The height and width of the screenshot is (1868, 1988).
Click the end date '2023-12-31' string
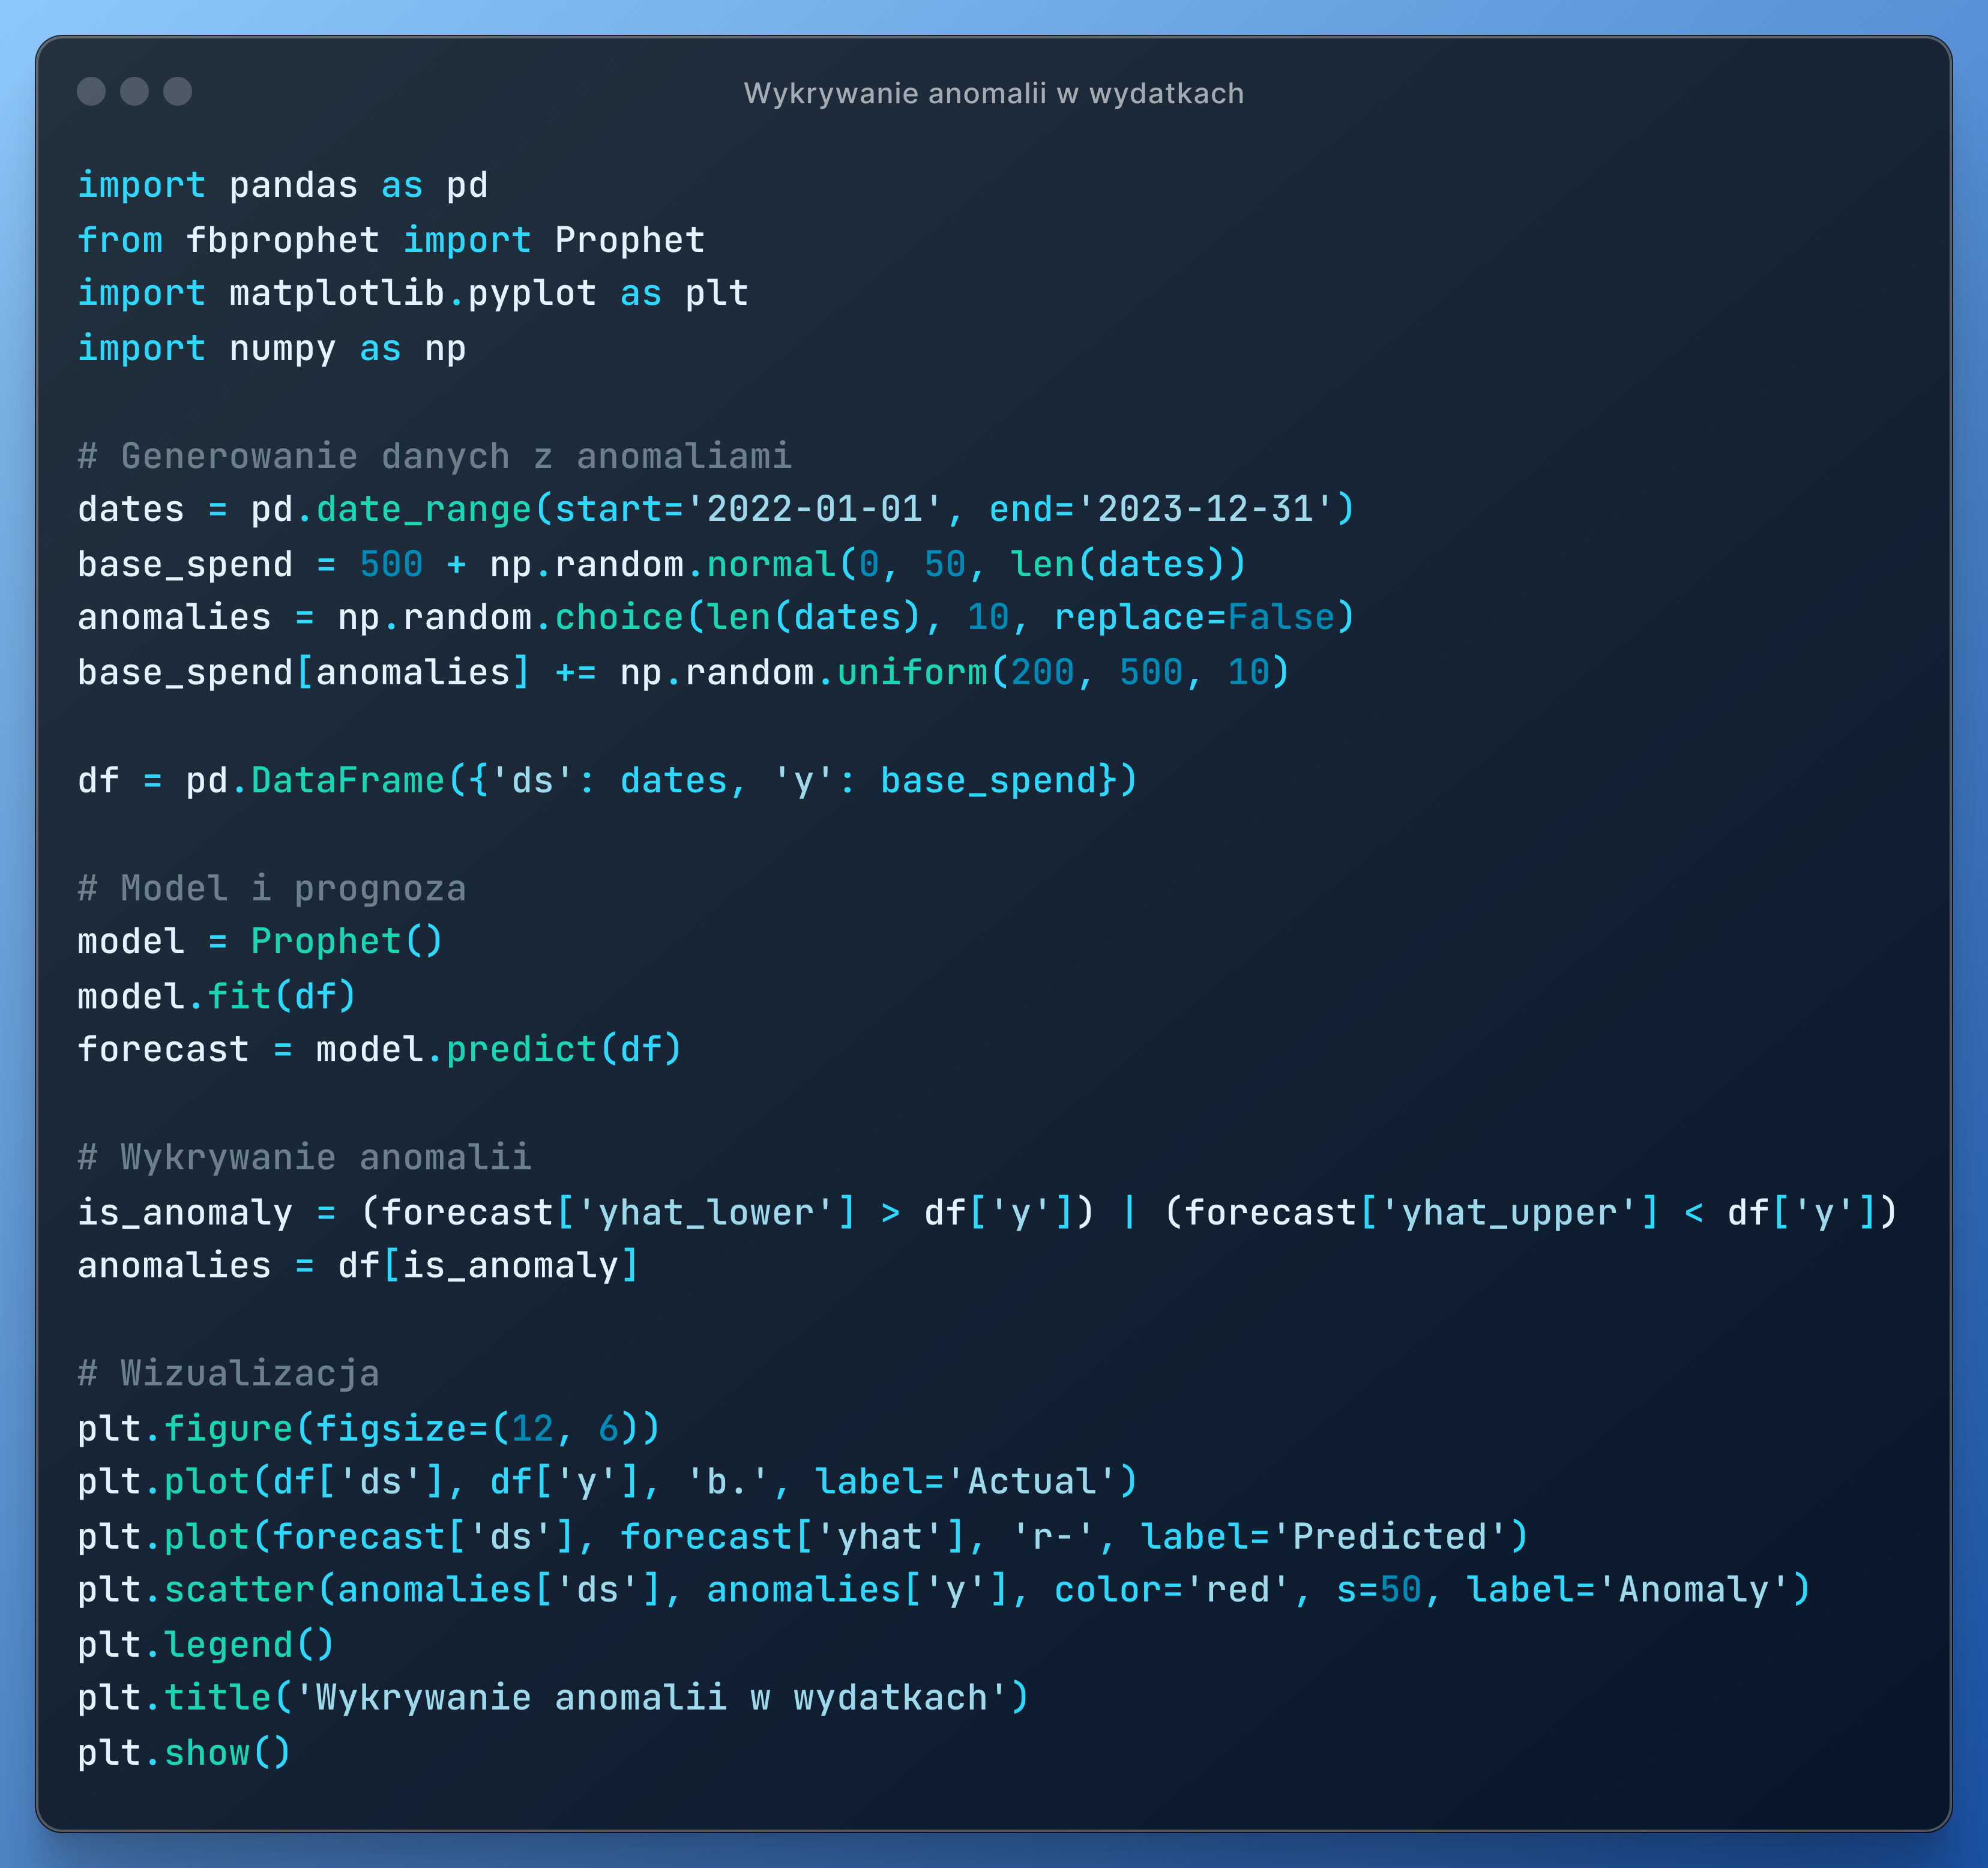point(1205,509)
